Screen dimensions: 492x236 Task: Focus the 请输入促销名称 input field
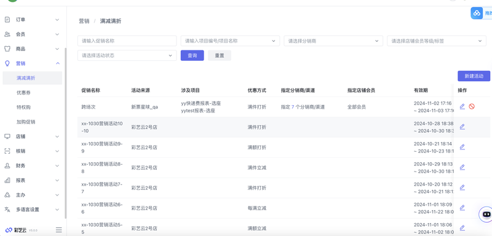pyautogui.click(x=127, y=41)
